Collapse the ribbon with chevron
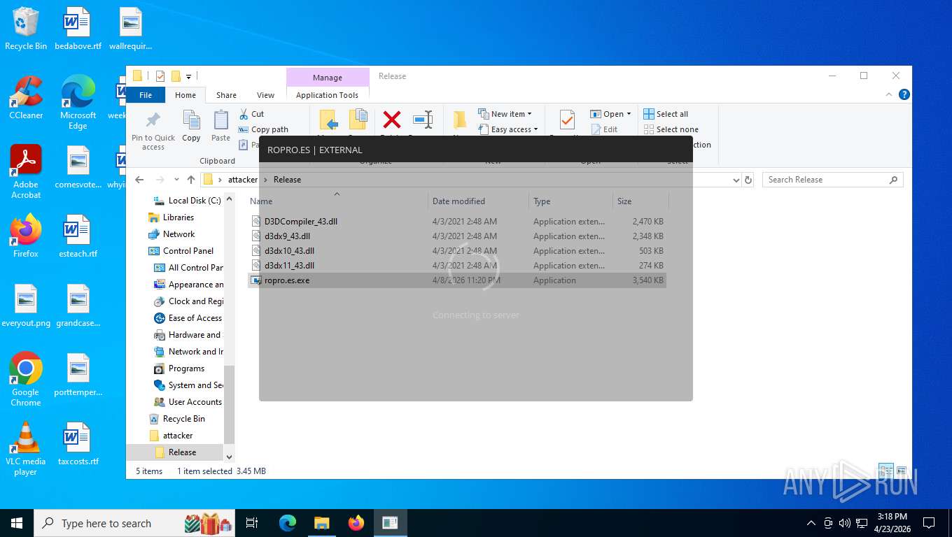The height and width of the screenshot is (537, 952). point(890,94)
